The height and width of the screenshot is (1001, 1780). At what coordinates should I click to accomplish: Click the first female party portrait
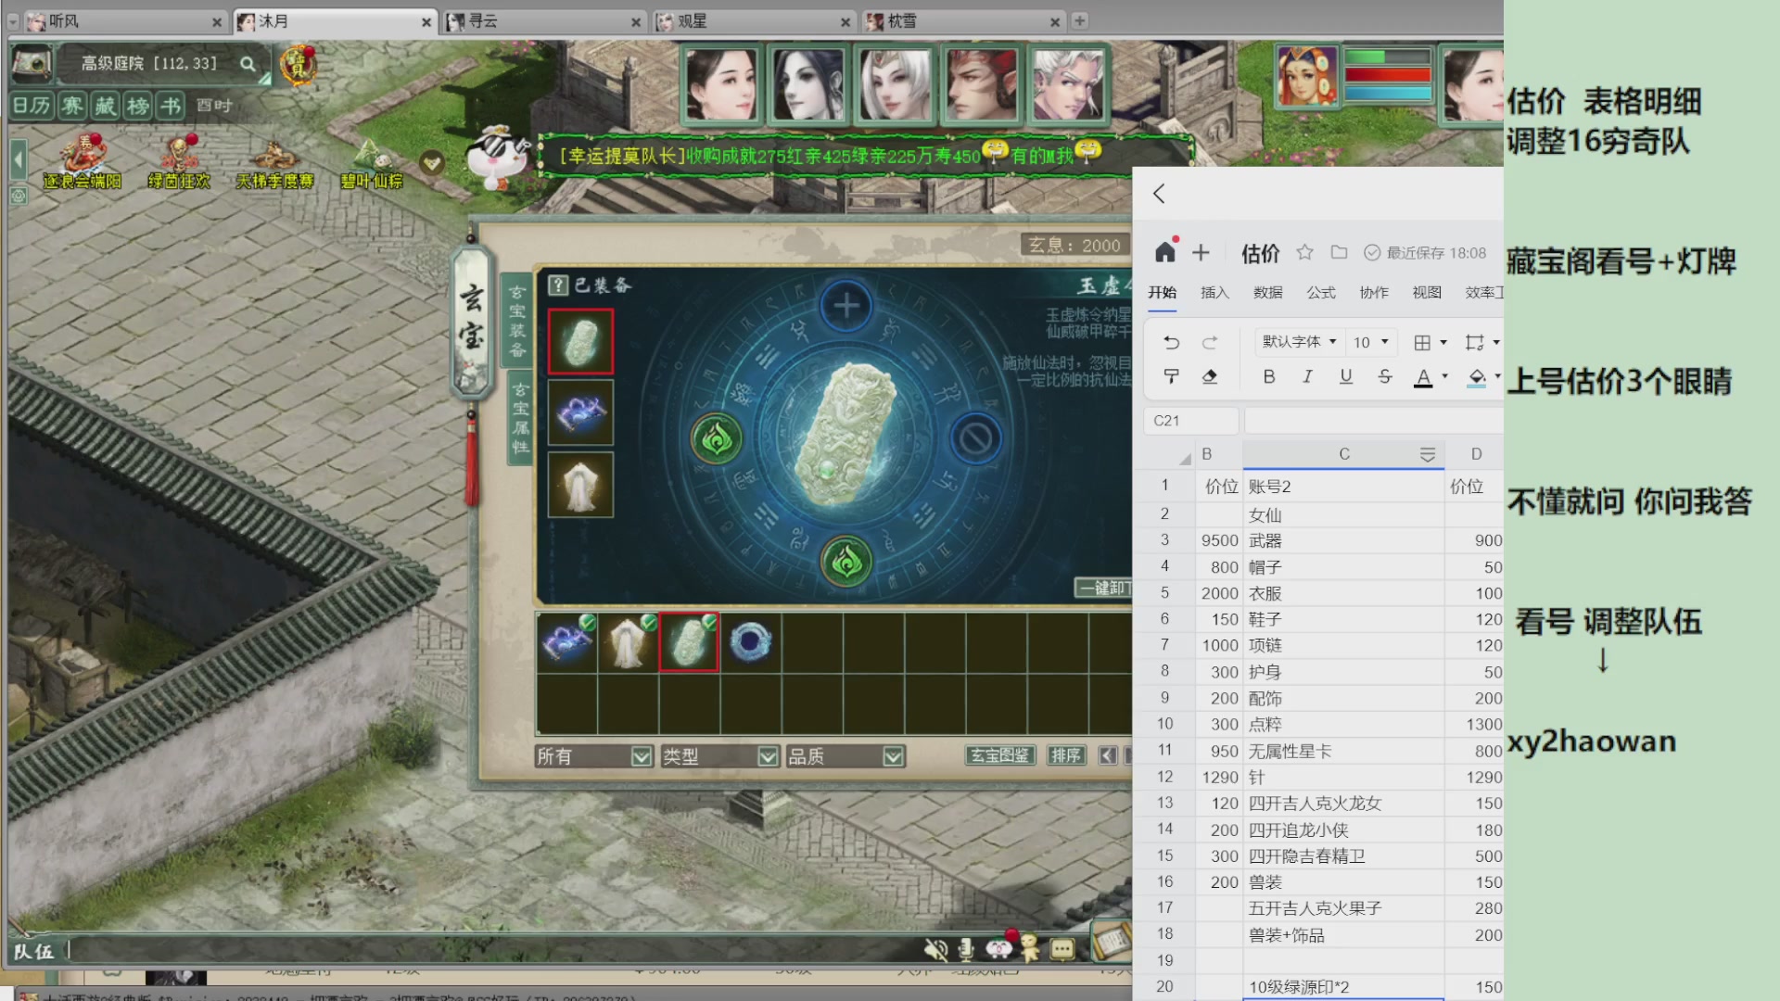point(720,84)
